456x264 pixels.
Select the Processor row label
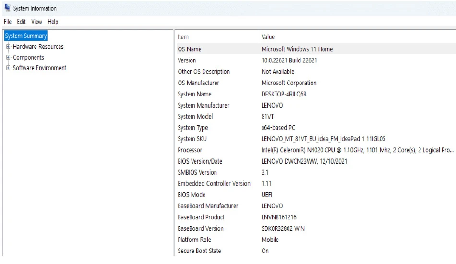(x=190, y=150)
